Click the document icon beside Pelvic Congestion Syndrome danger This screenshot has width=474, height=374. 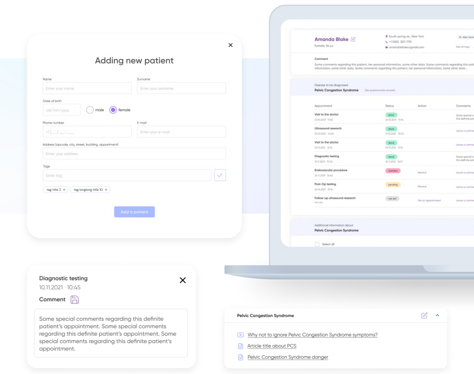coord(240,357)
